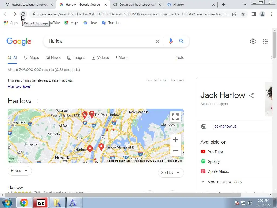Expand More music services
277x208 pixels.
point(222,182)
